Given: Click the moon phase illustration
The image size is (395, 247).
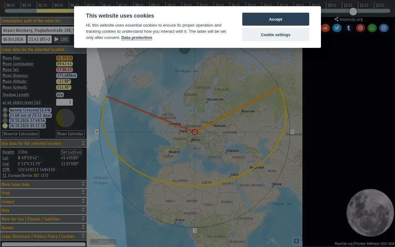Looking at the screenshot, I should click(x=65, y=118).
